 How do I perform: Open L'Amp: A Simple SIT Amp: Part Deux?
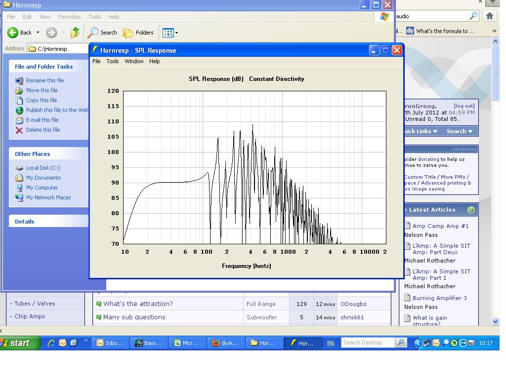point(441,249)
